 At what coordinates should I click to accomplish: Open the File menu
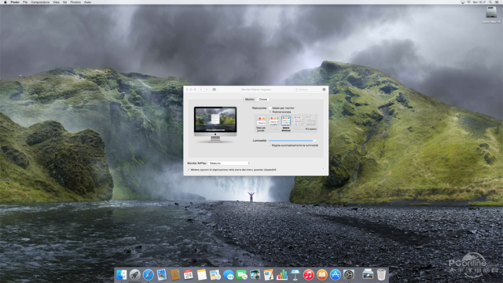pyautogui.click(x=24, y=2)
